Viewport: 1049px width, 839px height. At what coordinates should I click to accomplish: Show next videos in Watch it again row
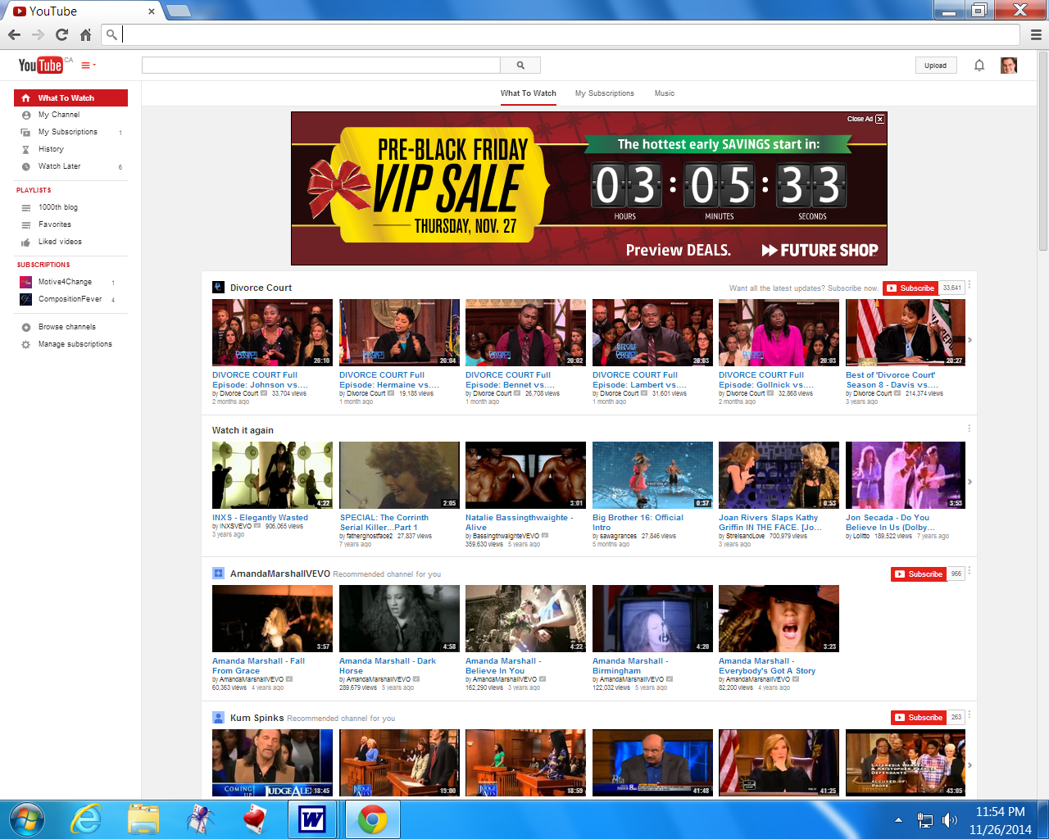click(970, 483)
